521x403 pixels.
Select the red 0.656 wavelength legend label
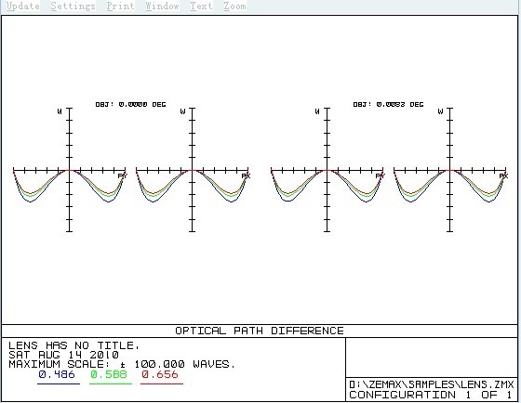tap(160, 375)
